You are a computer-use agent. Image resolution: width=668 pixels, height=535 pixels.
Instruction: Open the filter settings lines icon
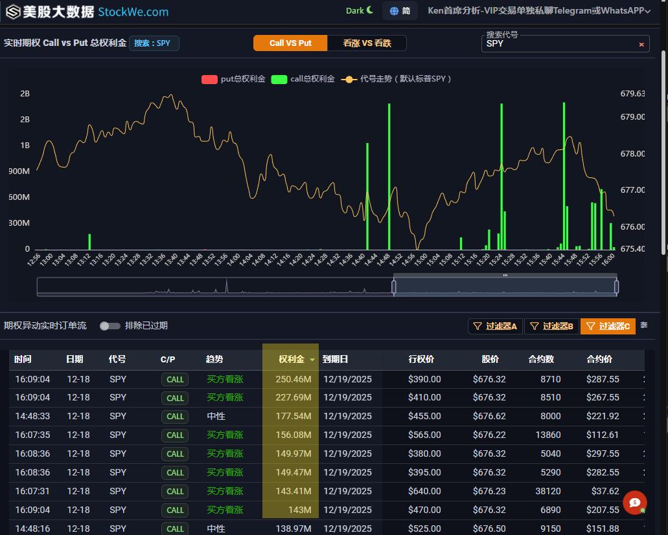(x=643, y=325)
